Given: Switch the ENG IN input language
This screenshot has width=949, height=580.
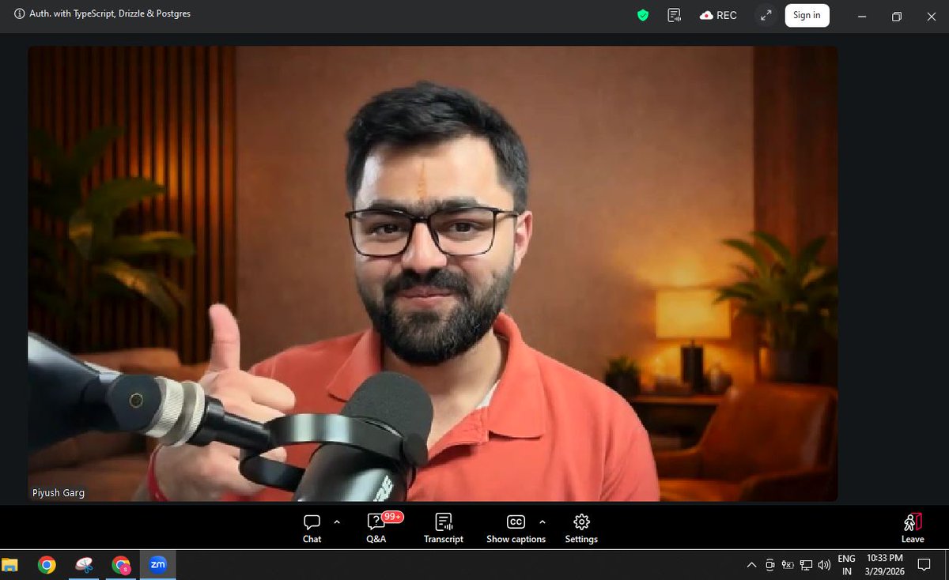Looking at the screenshot, I should click(x=846, y=565).
